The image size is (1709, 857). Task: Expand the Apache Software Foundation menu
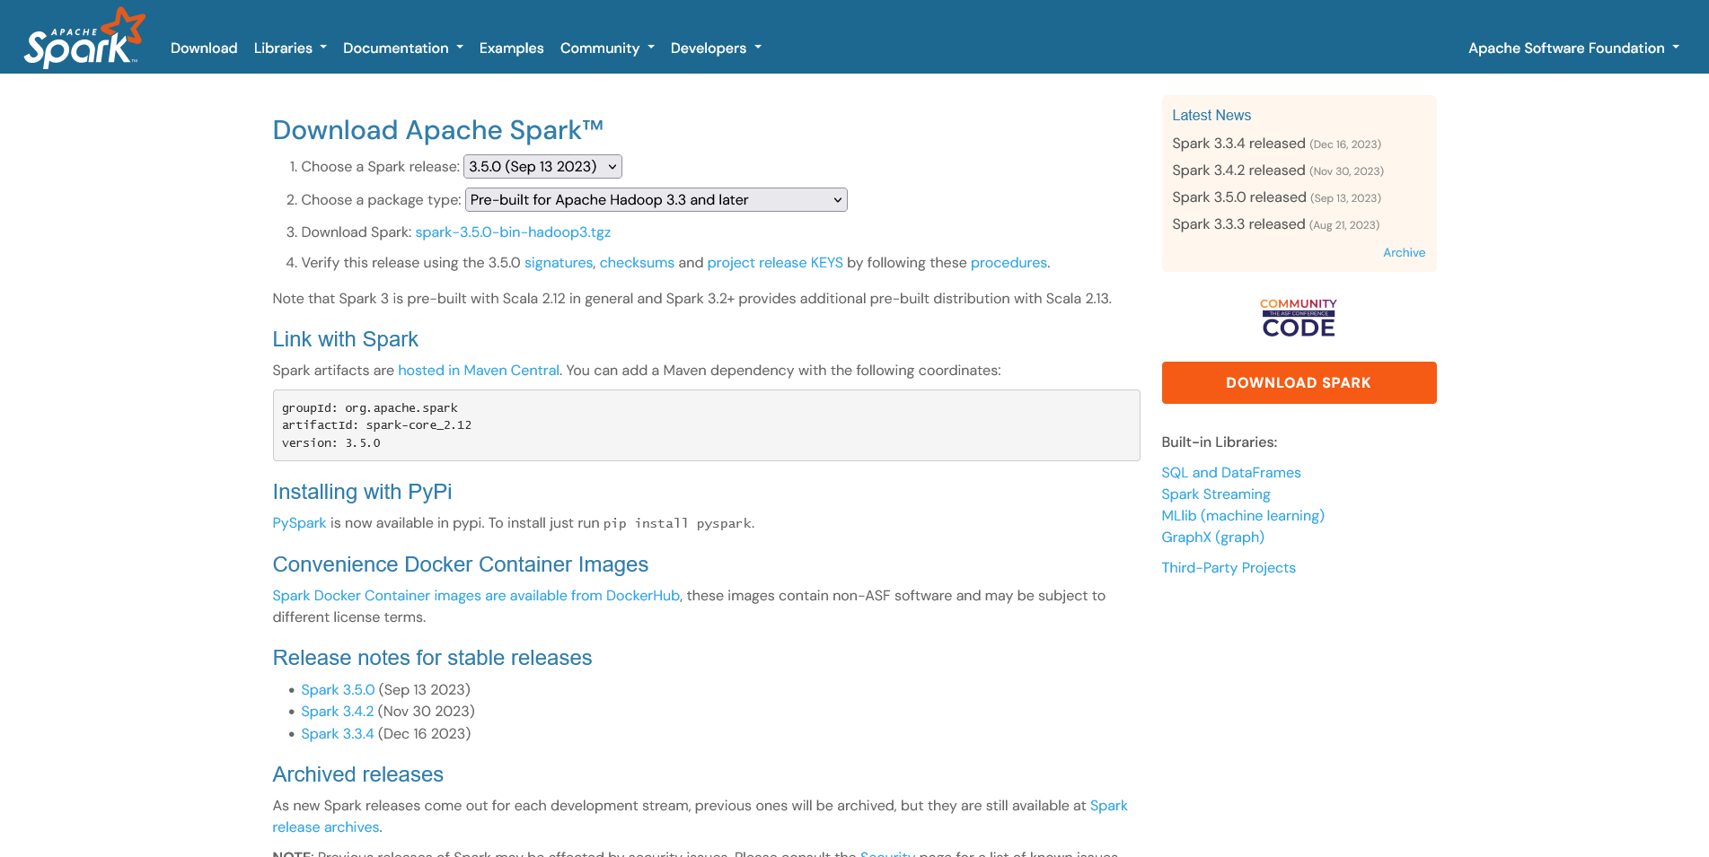1573,48
